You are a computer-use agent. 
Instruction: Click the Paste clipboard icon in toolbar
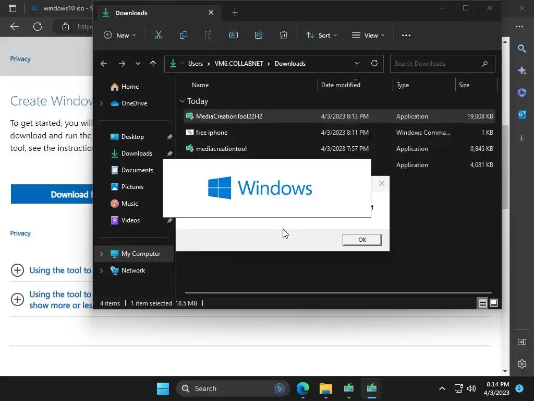209,35
